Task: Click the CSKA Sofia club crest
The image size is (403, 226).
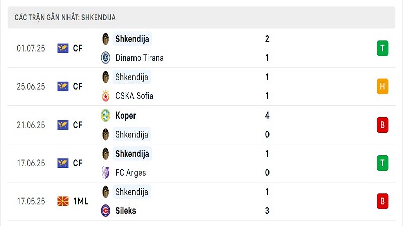Action: click(105, 96)
